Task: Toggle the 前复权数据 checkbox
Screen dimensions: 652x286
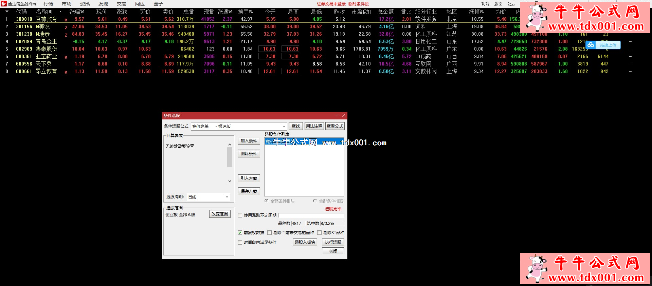Action: (x=240, y=233)
